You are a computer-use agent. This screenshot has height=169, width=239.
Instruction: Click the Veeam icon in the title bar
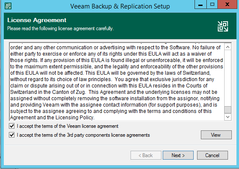[x=8, y=6]
